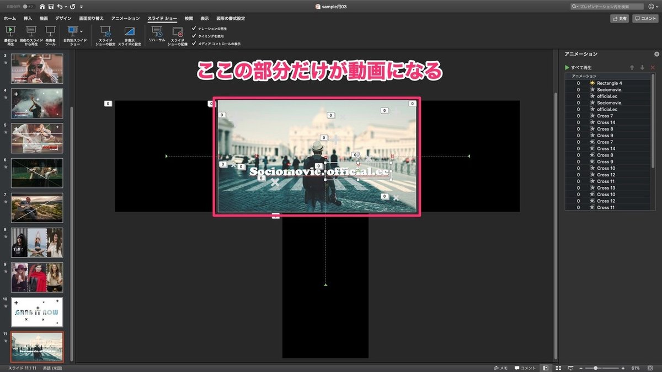Move animation down with the down arrow

coord(642,67)
